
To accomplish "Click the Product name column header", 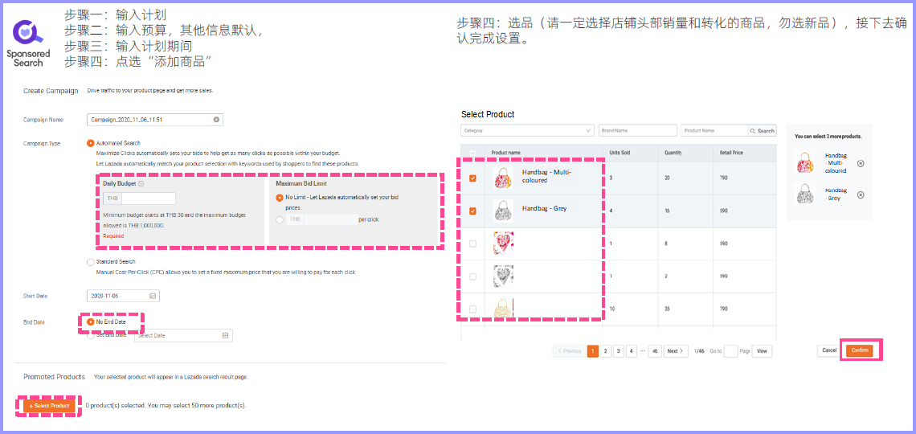I will point(506,153).
